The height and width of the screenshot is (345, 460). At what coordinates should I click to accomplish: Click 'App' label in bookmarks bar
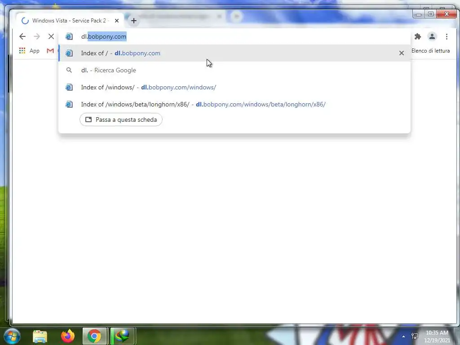click(x=34, y=51)
